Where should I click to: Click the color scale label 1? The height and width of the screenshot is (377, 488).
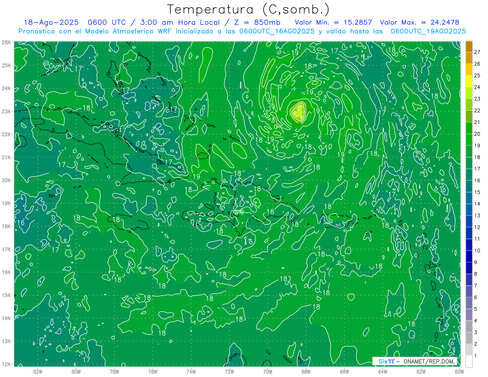476,355
